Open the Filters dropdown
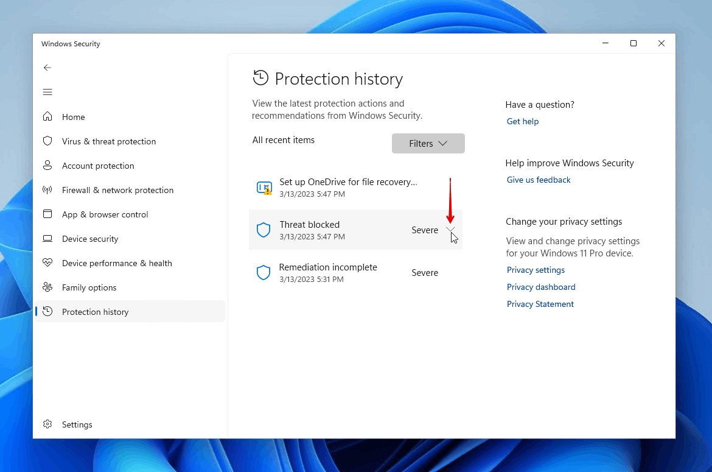This screenshot has height=472, width=712. click(428, 144)
